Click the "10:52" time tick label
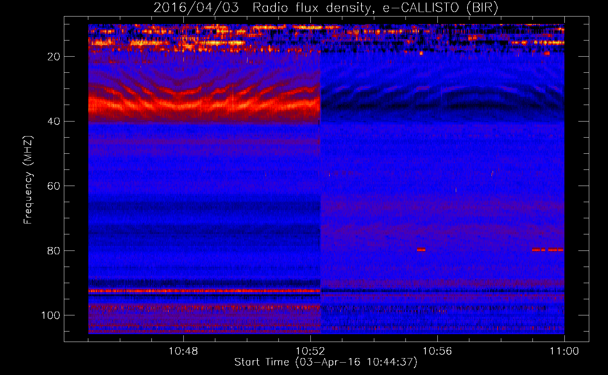The image size is (608, 375). tap(310, 351)
